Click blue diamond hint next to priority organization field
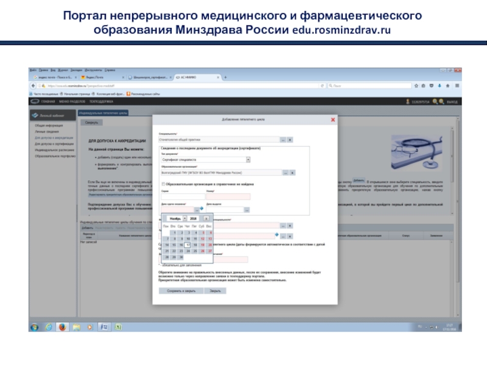 point(277,235)
